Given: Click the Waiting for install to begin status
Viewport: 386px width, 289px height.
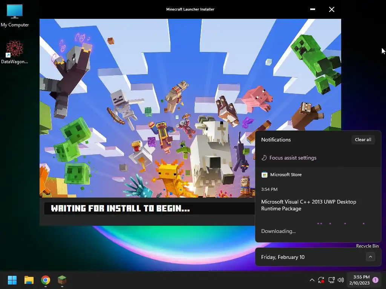Looking at the screenshot, I should point(120,208).
